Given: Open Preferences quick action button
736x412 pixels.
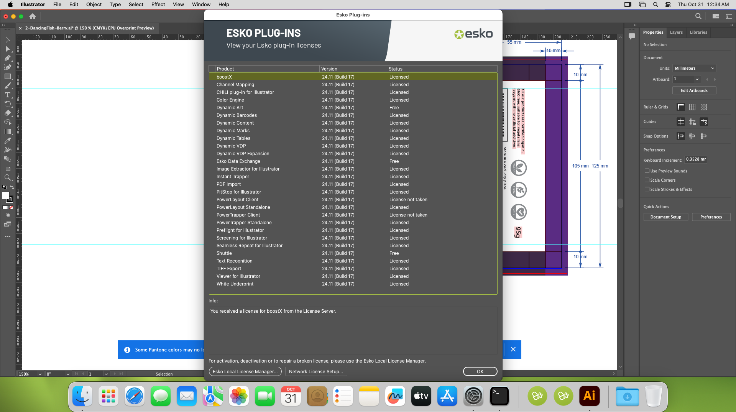Looking at the screenshot, I should pyautogui.click(x=711, y=217).
